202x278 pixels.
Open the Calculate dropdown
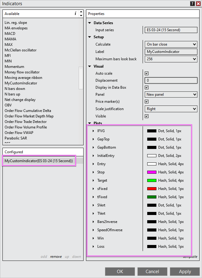(171, 44)
